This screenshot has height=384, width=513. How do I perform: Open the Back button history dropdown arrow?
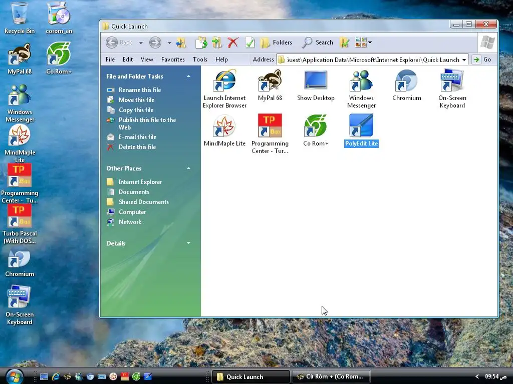[141, 43]
